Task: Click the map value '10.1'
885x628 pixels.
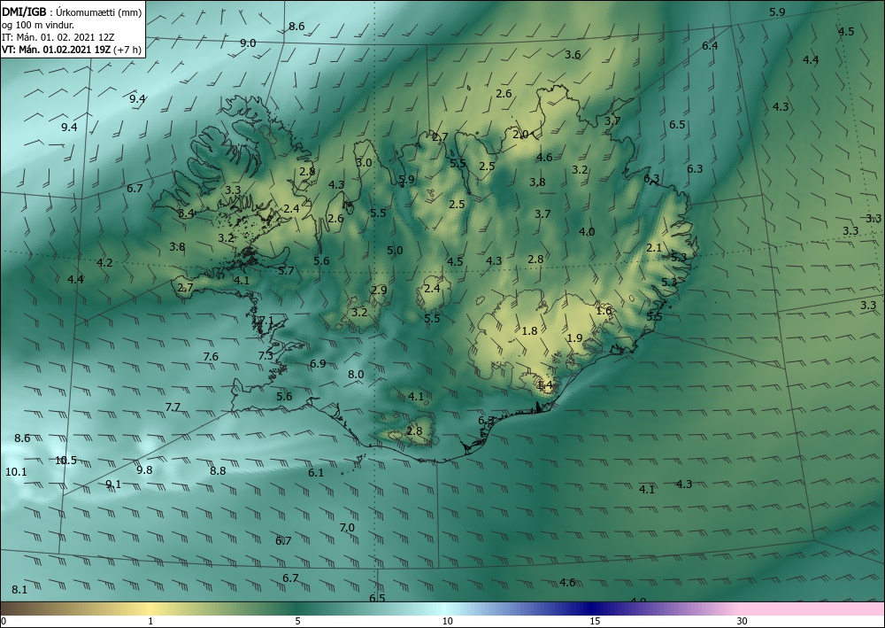Action: 16,471
